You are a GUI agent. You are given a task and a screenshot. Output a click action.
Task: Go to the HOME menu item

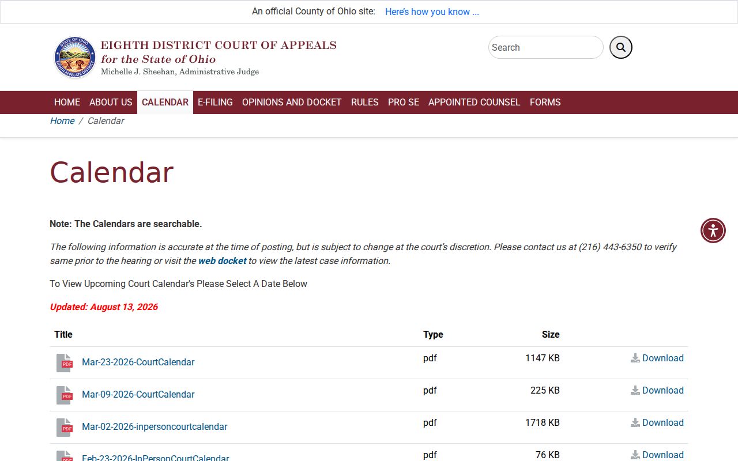click(x=67, y=102)
